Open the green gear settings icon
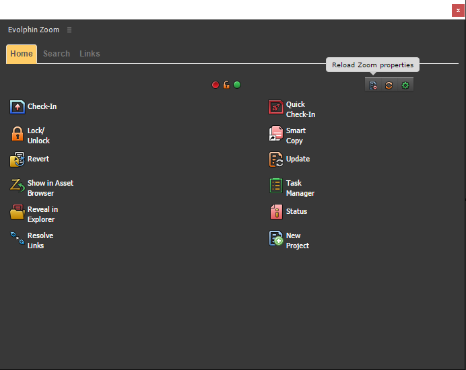The image size is (466, 370). [405, 85]
